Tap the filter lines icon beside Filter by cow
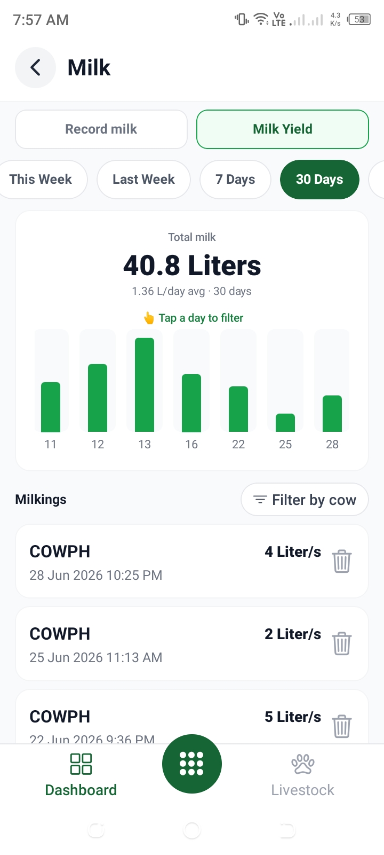 (x=260, y=500)
